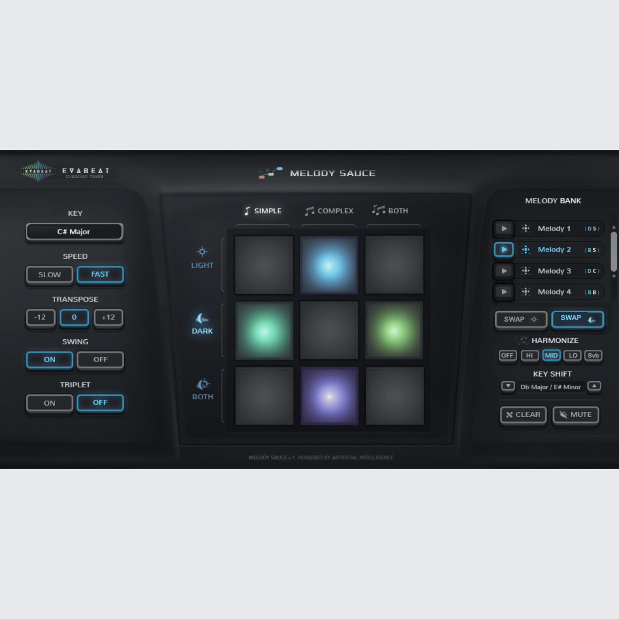The height and width of the screenshot is (619, 619).
Task: Click the Simple single-note icon
Action: (247, 211)
